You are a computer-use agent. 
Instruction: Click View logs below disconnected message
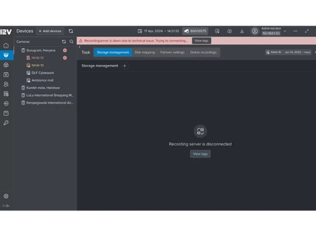pyautogui.click(x=200, y=154)
